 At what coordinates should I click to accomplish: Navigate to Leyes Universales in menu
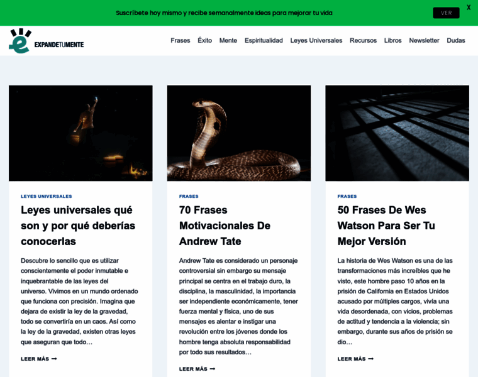[x=316, y=40]
